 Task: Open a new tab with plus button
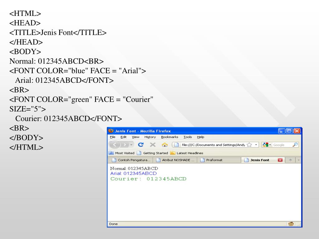(x=290, y=160)
